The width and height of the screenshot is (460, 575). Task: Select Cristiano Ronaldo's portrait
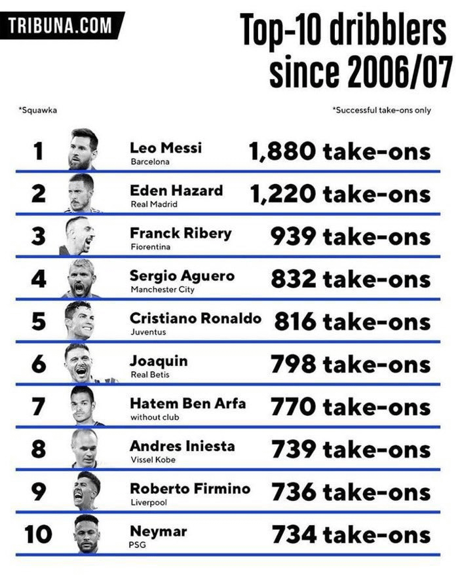pos(79,320)
